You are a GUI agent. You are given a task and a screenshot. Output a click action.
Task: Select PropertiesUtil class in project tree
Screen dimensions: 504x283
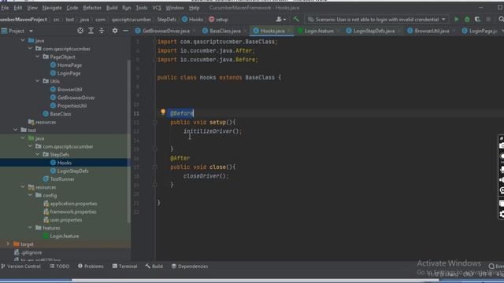click(72, 105)
